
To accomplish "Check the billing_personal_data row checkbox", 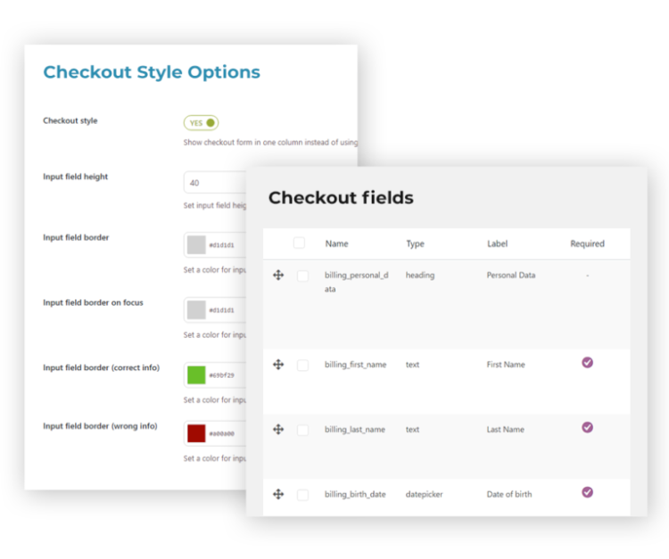I will pos(303,275).
